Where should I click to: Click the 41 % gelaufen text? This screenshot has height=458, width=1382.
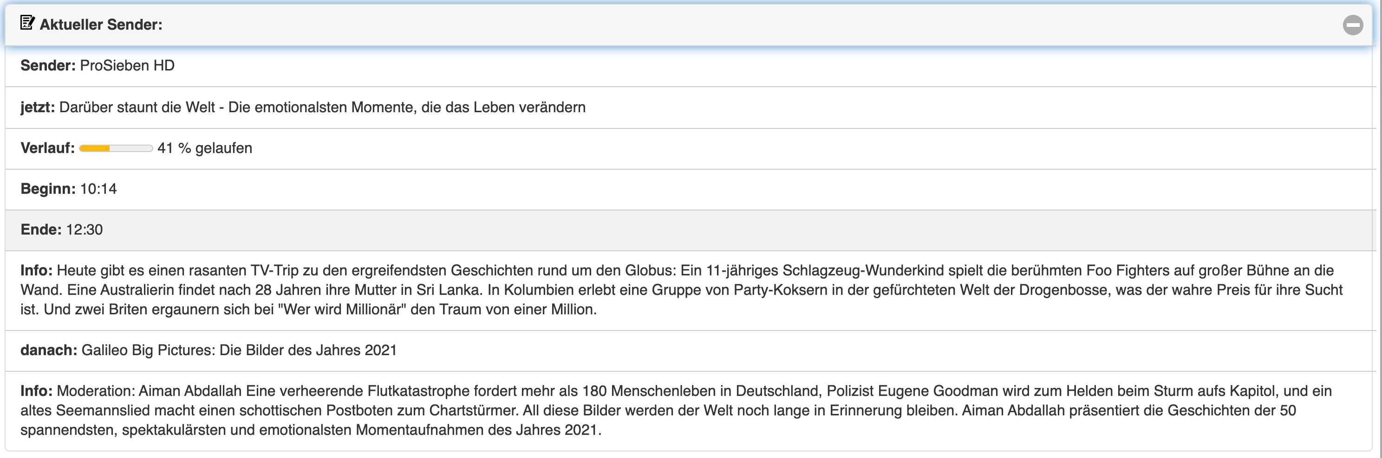point(204,148)
